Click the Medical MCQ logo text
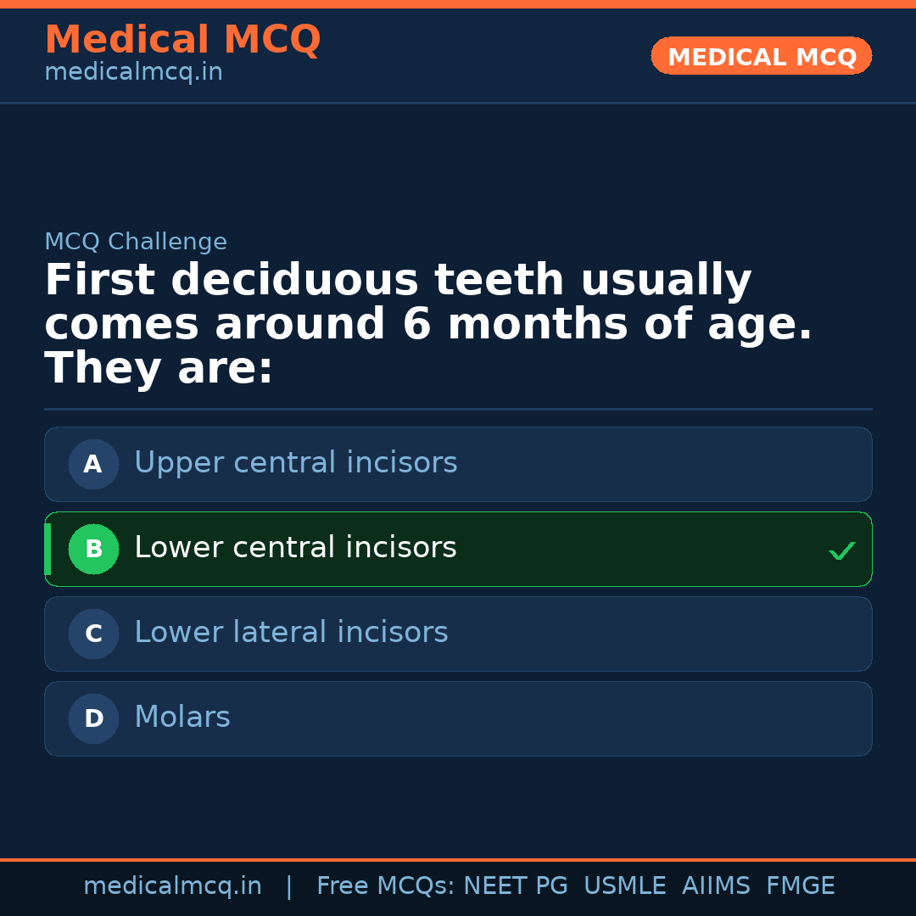The width and height of the screenshot is (916, 916). [182, 39]
